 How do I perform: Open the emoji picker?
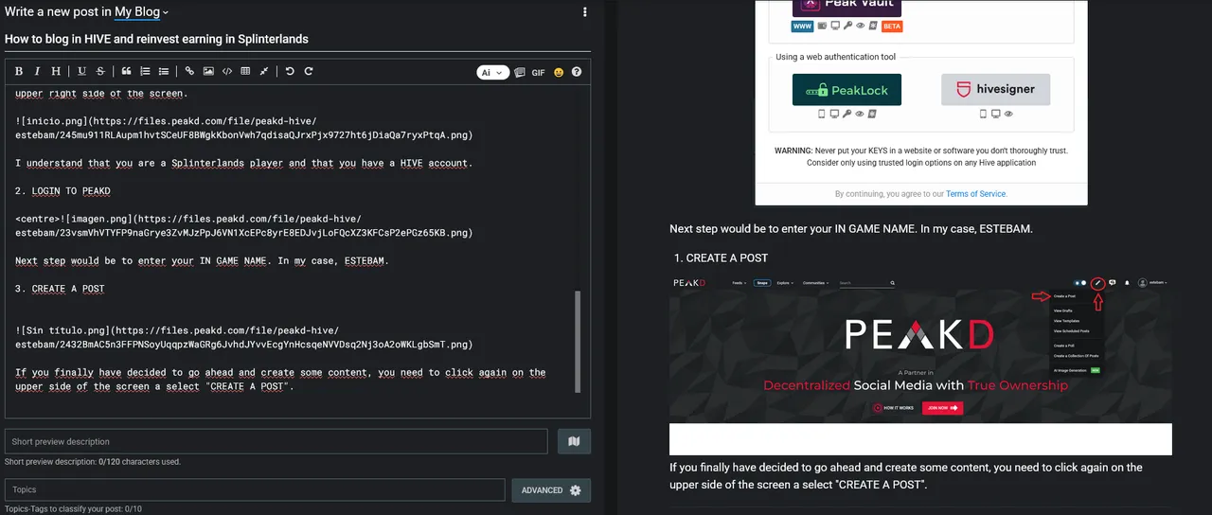click(x=559, y=72)
